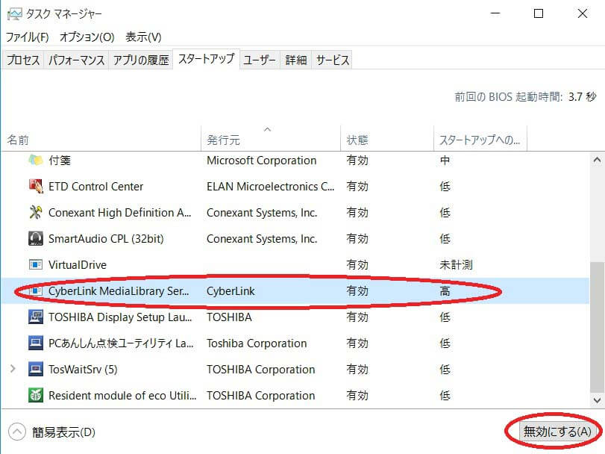The height and width of the screenshot is (454, 605).
Task: Switch to the パフォーマンス tab
Action: click(x=76, y=60)
